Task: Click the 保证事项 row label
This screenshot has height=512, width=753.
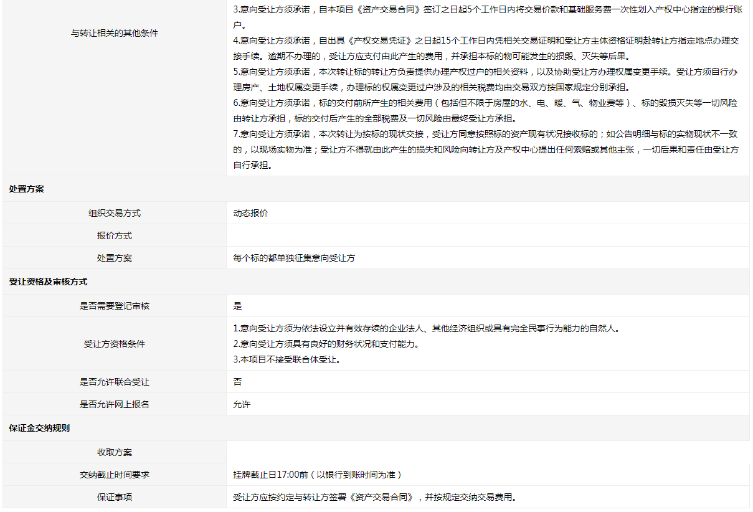Action: tap(114, 497)
